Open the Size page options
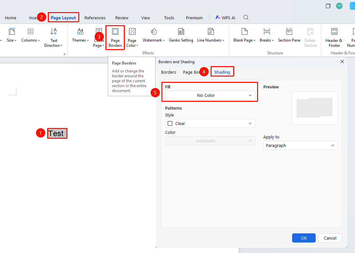This screenshot has height=253, width=355. [11, 35]
